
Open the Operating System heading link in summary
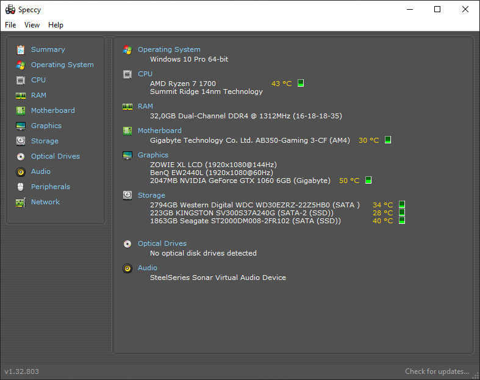point(169,49)
